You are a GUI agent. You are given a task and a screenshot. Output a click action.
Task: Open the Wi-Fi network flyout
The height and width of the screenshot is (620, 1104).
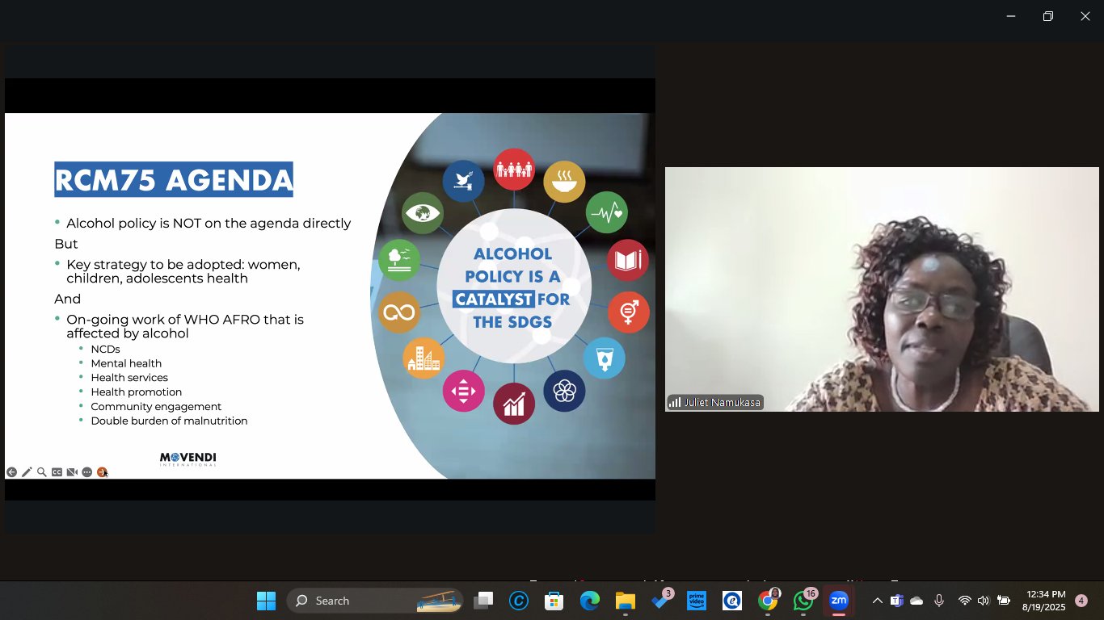pyautogui.click(x=964, y=601)
